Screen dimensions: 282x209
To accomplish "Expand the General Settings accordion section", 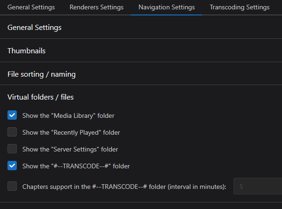I will tap(141, 28).
